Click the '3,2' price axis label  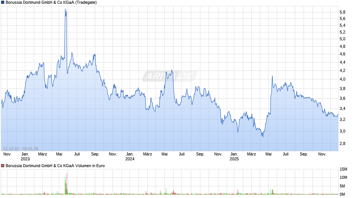[x=342, y=119]
